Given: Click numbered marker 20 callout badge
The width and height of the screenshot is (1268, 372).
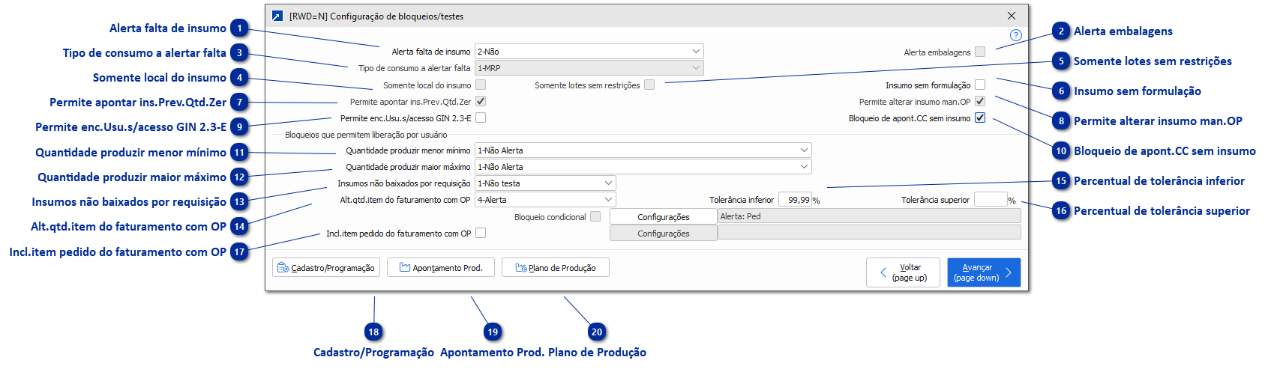Looking at the screenshot, I should coord(596,332).
